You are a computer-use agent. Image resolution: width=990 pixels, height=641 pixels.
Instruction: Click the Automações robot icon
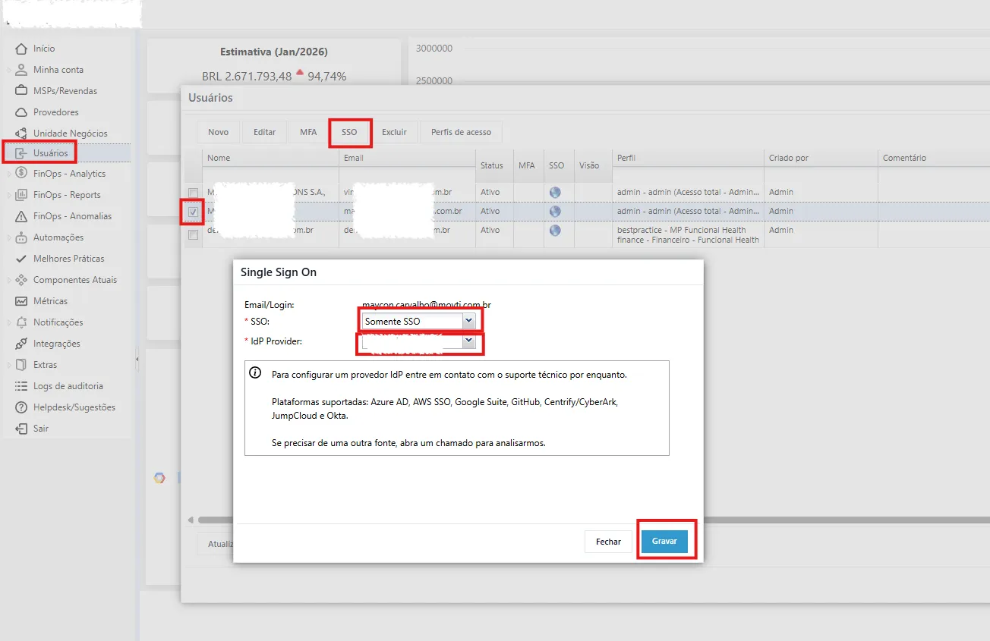[x=21, y=237]
